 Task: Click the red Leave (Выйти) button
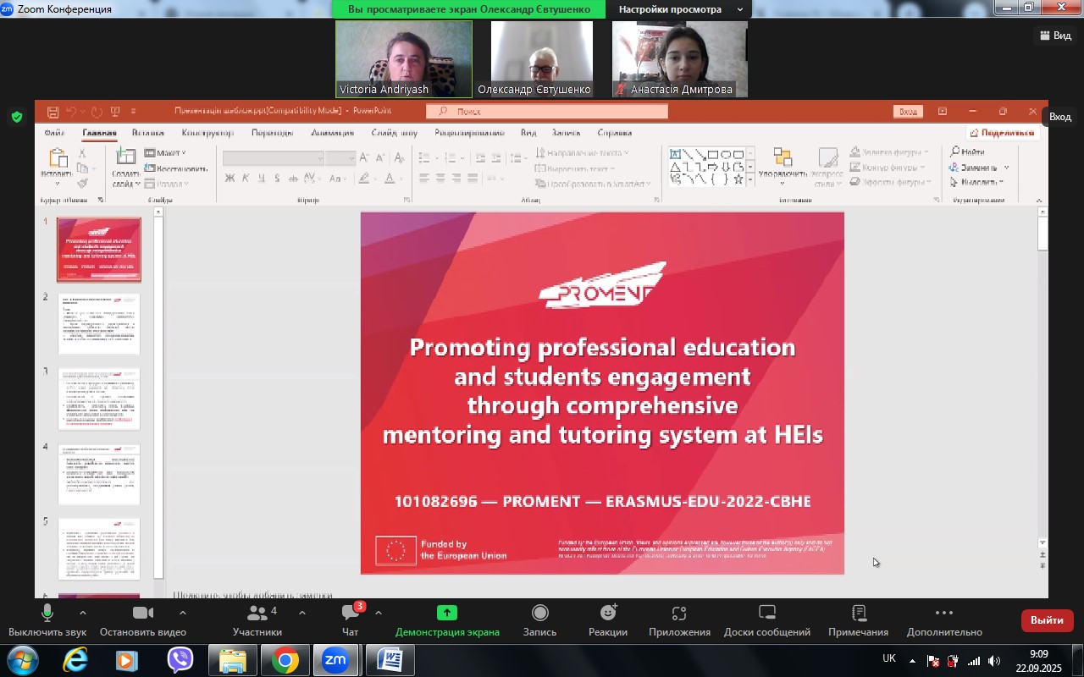coord(1047,620)
